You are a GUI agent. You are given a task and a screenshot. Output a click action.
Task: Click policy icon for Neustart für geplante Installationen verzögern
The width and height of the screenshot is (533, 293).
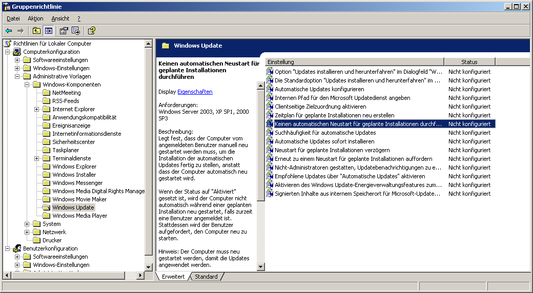[x=270, y=150]
